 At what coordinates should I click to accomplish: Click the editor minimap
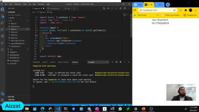tap(126, 15)
